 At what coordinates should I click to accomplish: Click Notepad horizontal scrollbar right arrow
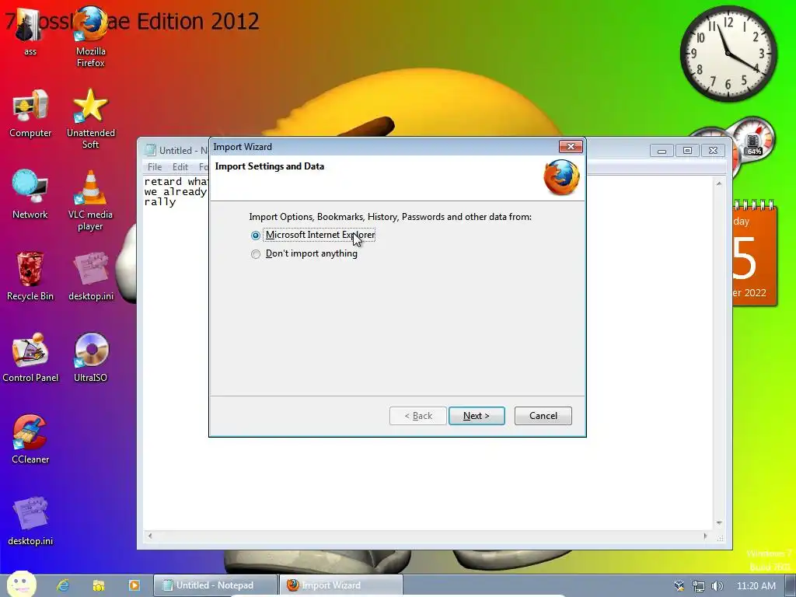(x=705, y=536)
